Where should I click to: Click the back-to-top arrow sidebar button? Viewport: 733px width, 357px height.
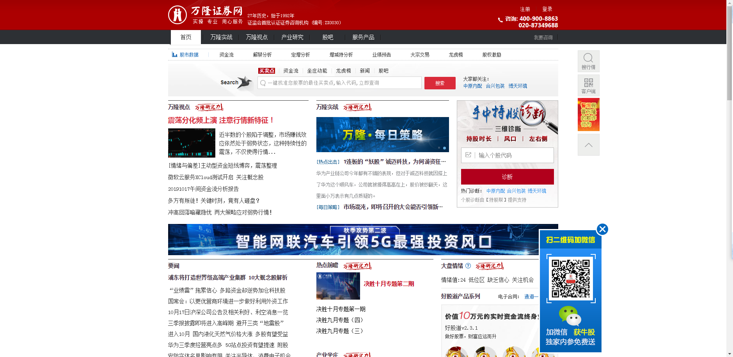tap(588, 145)
